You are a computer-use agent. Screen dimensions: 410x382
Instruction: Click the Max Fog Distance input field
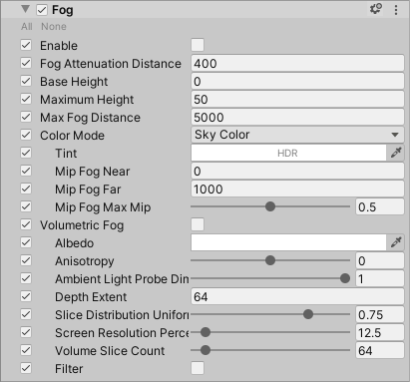point(297,117)
